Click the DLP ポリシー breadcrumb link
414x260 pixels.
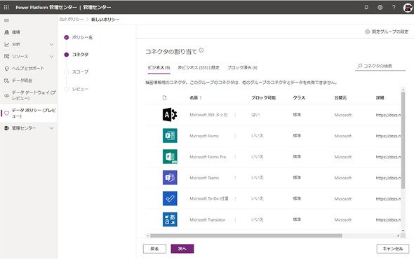tap(72, 20)
